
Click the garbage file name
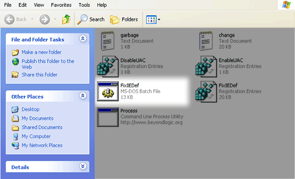coord(130,35)
